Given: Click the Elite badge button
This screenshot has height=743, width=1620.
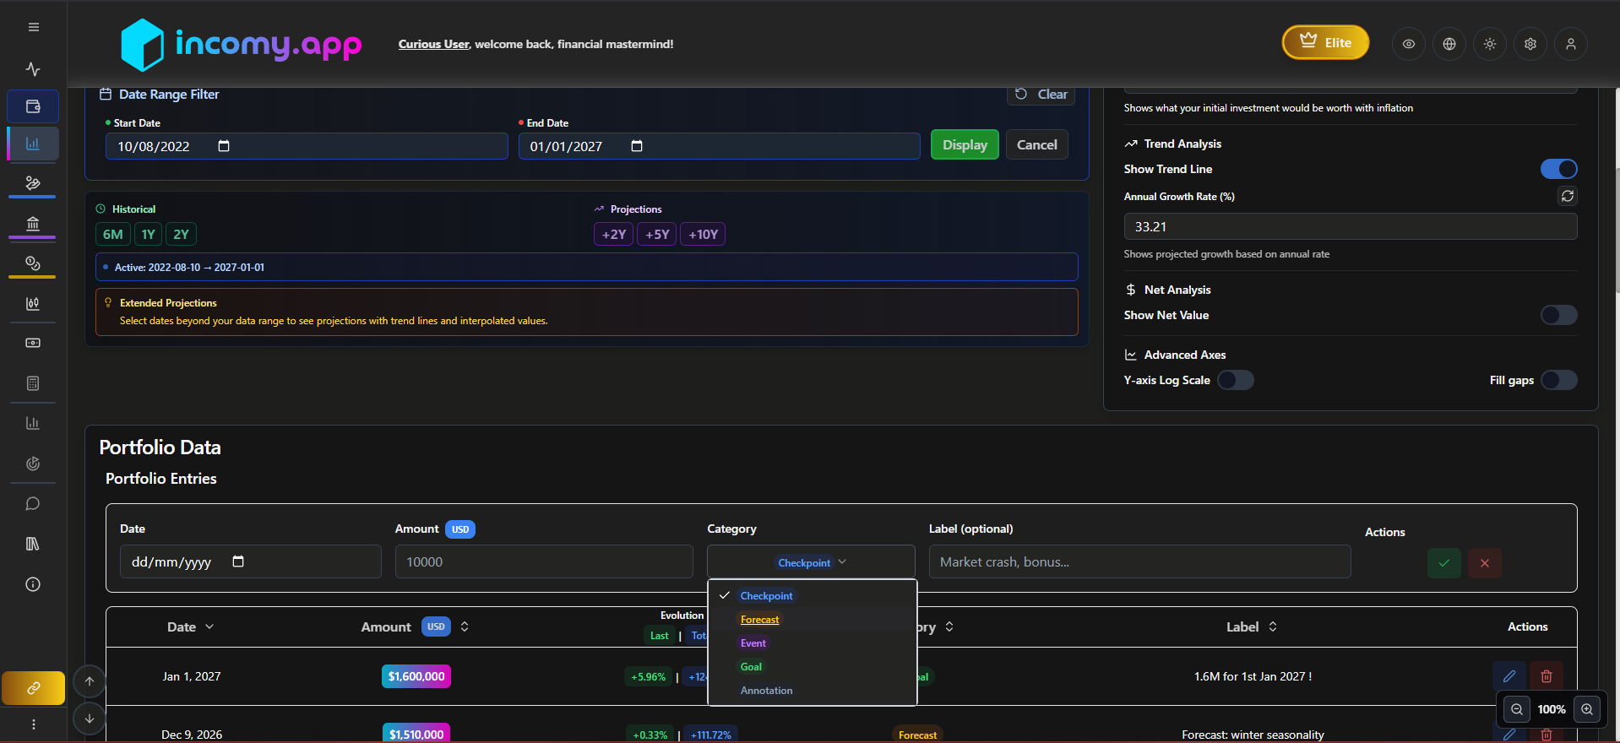Looking at the screenshot, I should click(1325, 42).
